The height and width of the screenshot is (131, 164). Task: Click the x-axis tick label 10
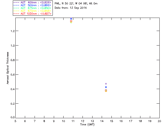point(63,121)
